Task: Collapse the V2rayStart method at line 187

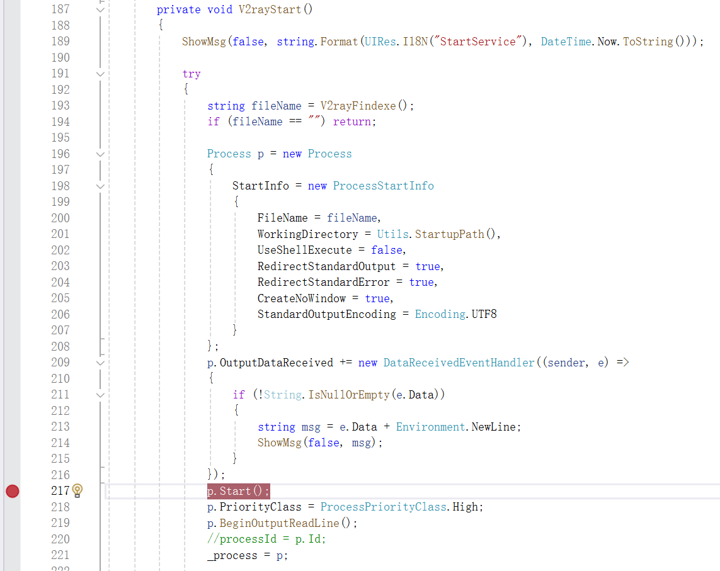Action: pos(100,9)
